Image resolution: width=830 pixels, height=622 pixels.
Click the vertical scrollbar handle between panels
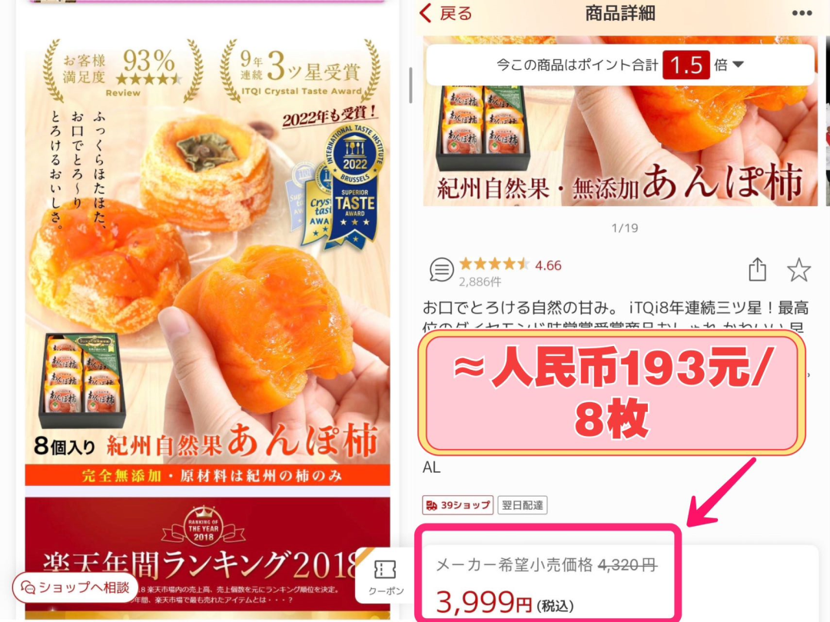click(x=410, y=85)
